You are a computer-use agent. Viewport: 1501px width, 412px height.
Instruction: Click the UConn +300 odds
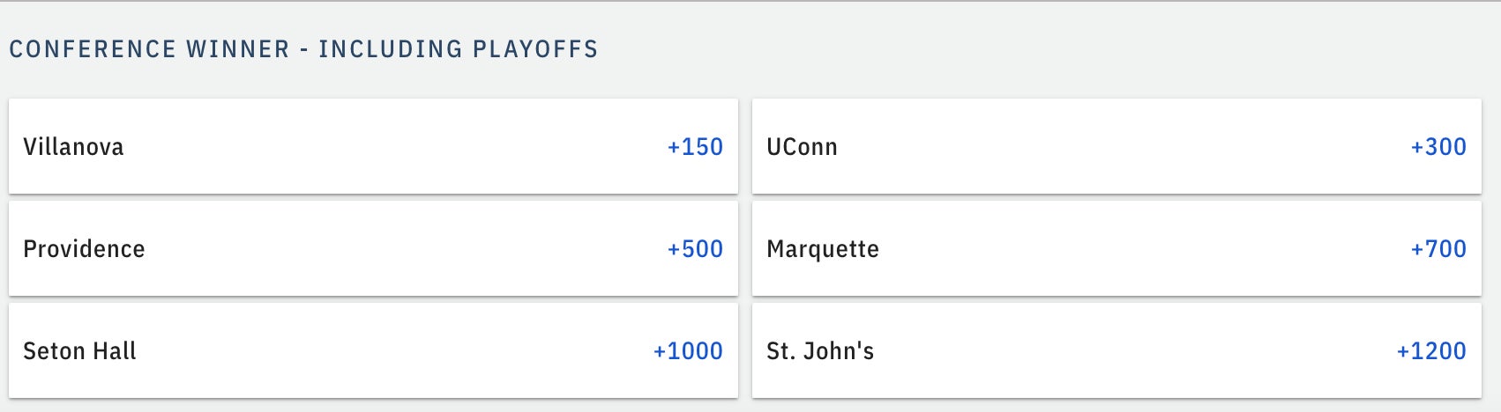[1438, 147]
